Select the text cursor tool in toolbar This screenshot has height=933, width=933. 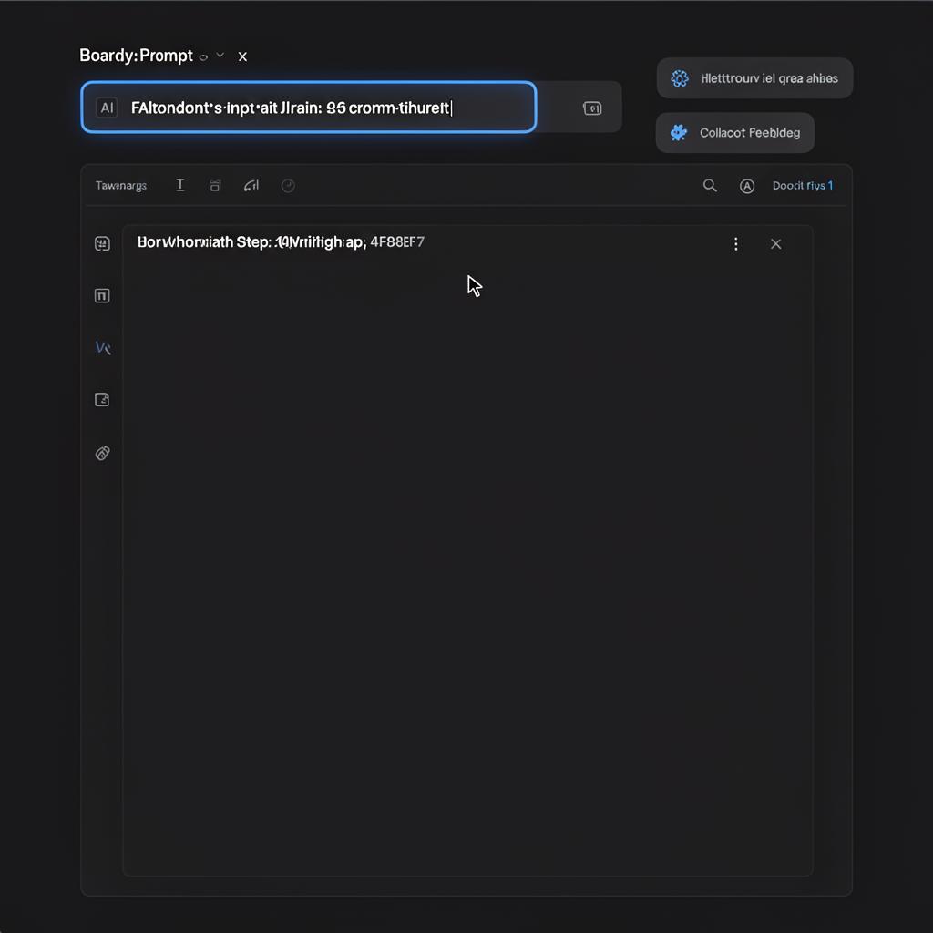179,185
